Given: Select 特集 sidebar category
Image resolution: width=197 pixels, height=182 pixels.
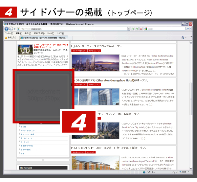Looking at the screenshot, I should pyautogui.click(x=22, y=153).
